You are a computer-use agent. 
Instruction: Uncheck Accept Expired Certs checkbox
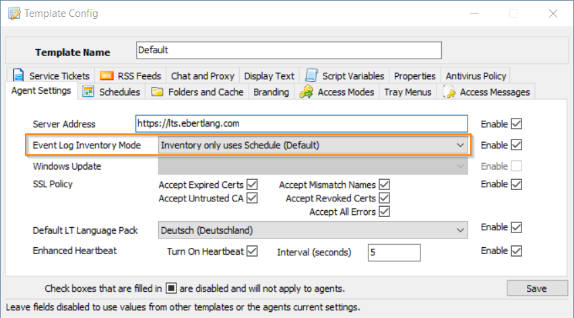(253, 184)
